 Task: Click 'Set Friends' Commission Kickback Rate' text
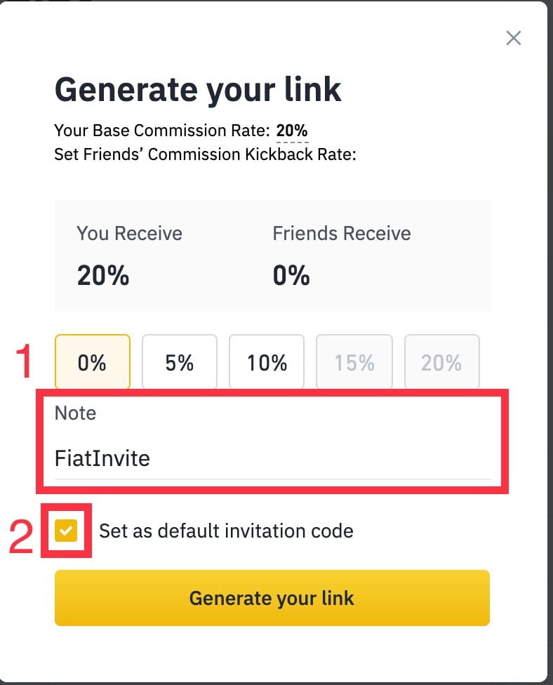coord(205,154)
